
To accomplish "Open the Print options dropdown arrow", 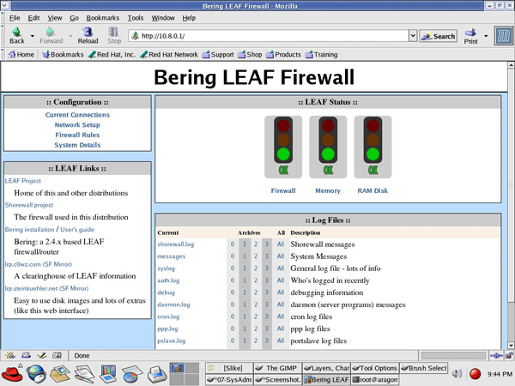I will [487, 36].
